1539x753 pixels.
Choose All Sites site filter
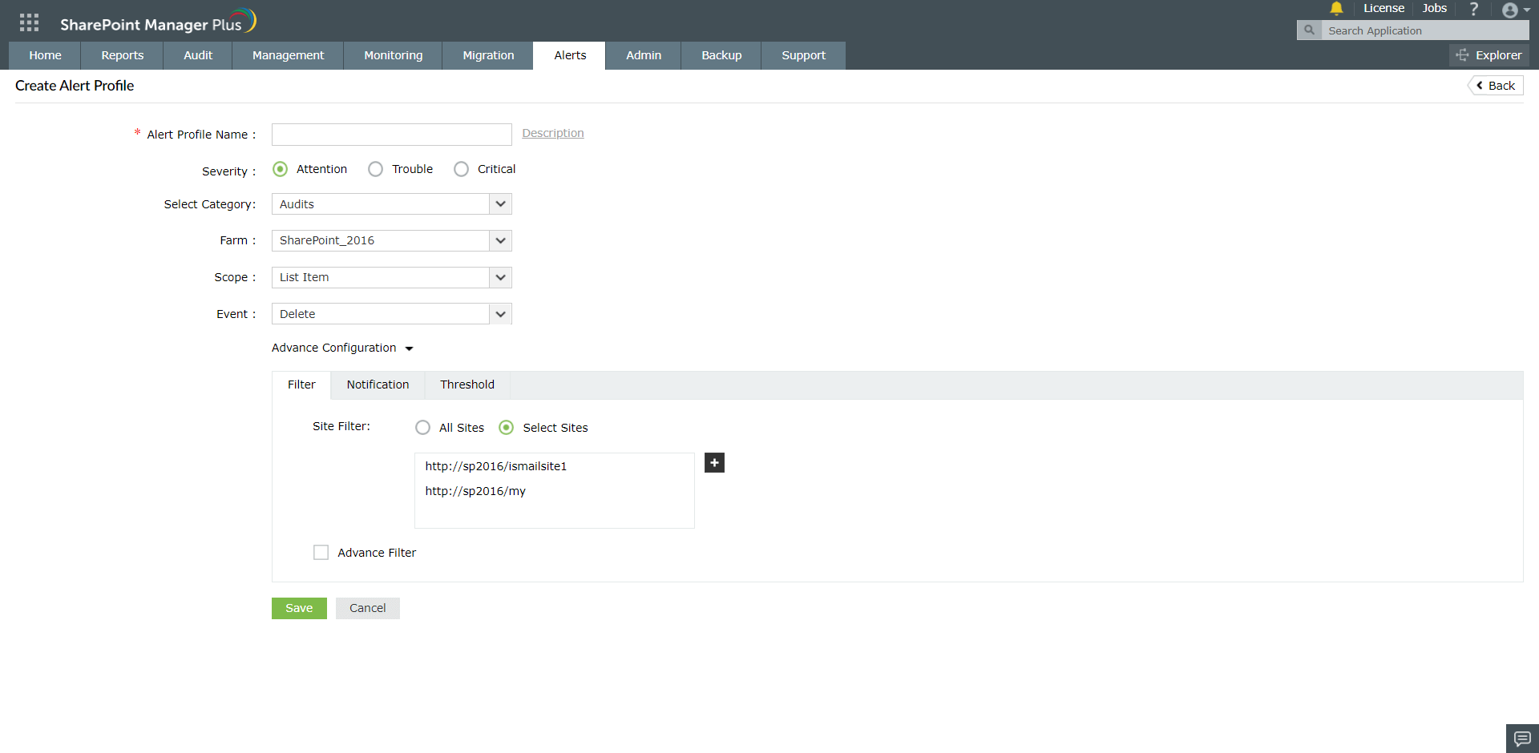point(422,427)
